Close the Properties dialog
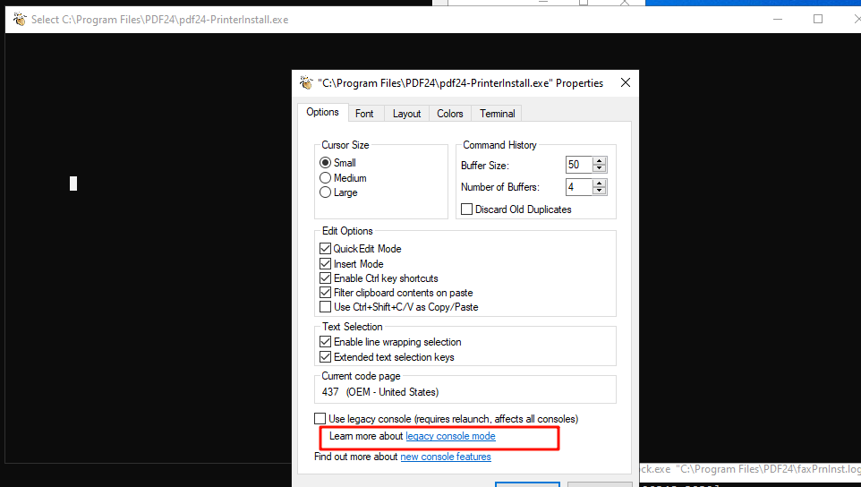 click(x=625, y=82)
